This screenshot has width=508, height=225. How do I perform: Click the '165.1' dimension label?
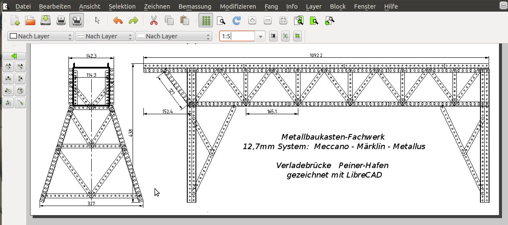pos(272,112)
